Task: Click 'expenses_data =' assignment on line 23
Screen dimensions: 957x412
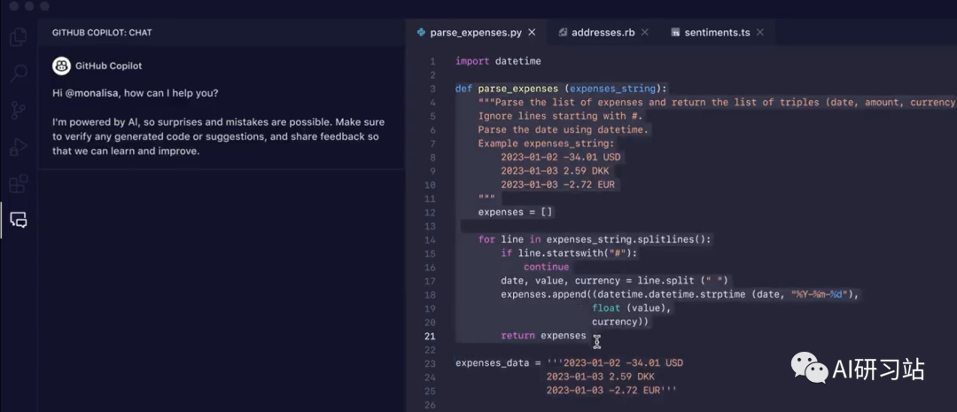Action: click(498, 363)
